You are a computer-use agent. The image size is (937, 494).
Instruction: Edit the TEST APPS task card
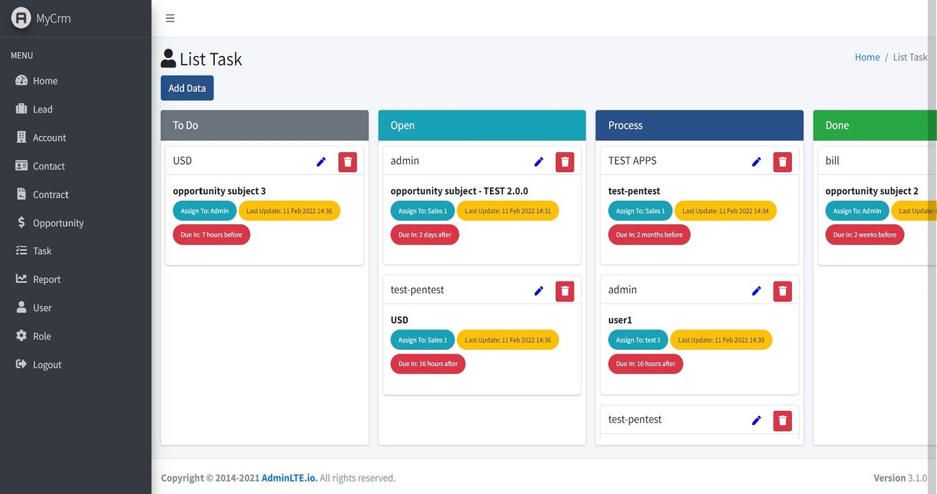click(756, 162)
